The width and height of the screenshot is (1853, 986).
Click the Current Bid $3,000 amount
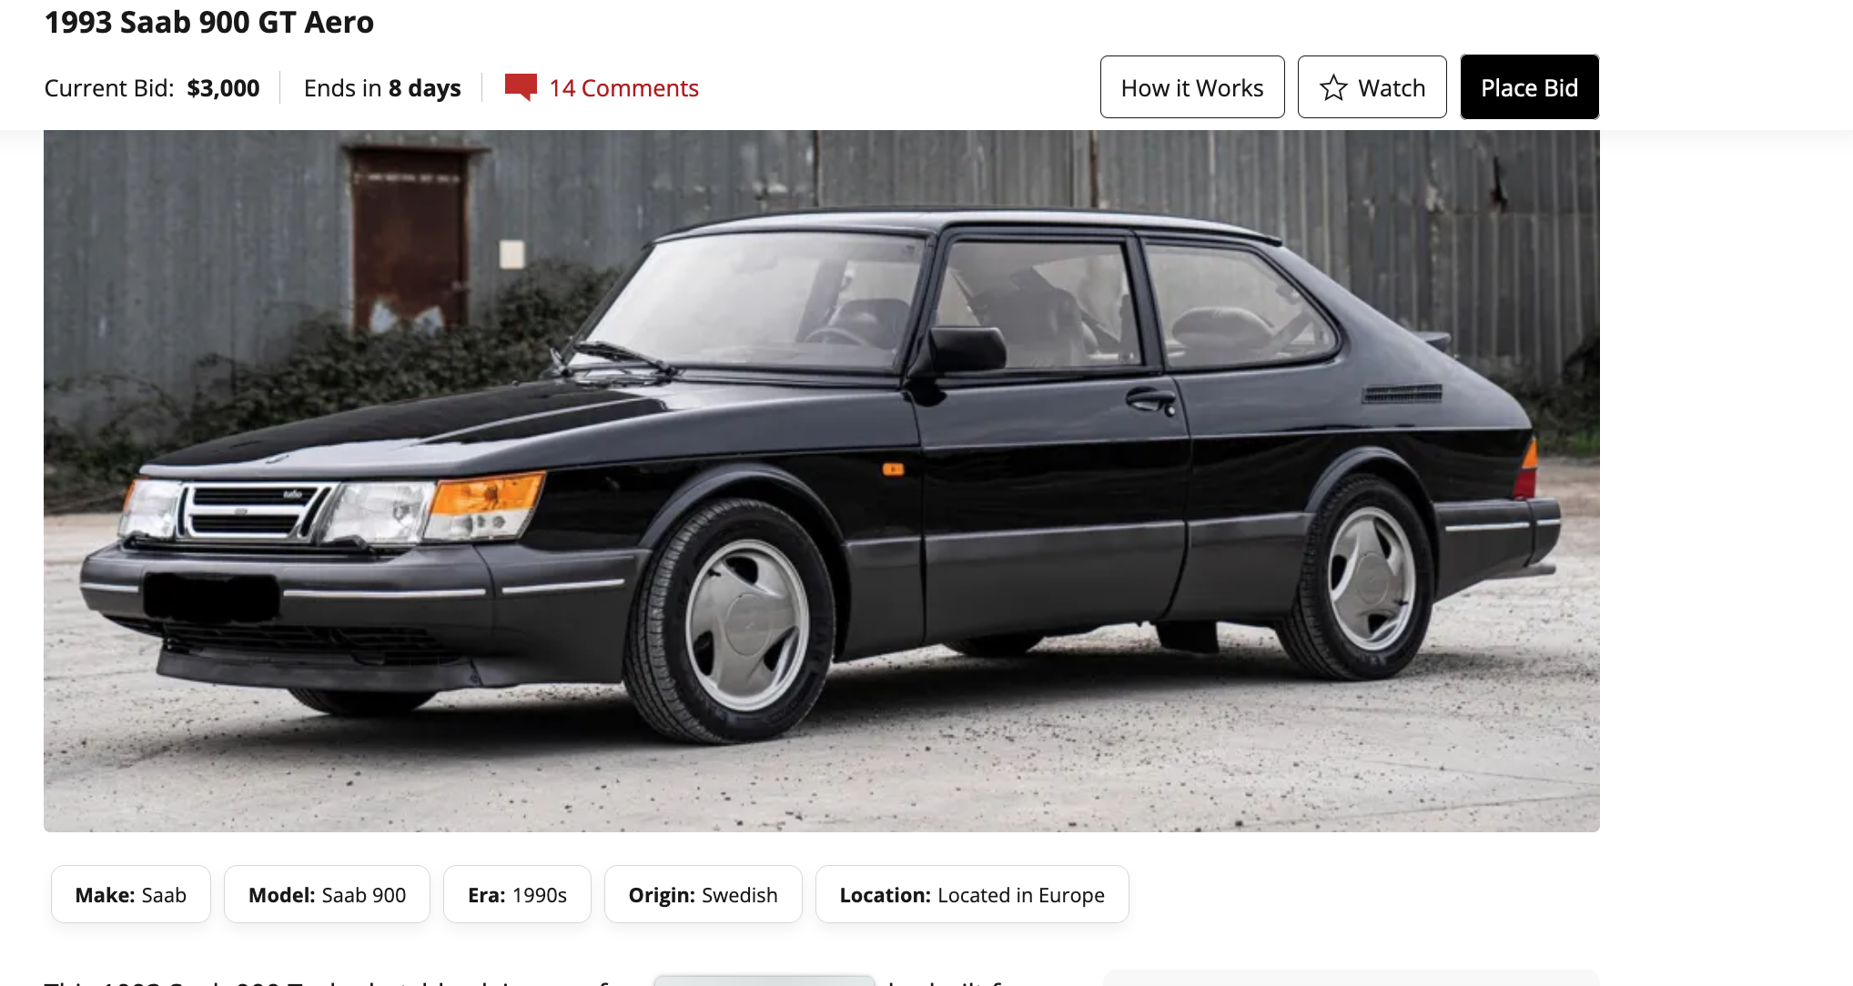coord(223,88)
